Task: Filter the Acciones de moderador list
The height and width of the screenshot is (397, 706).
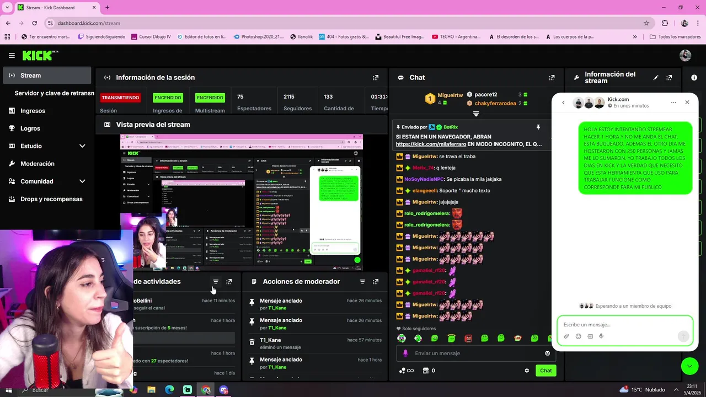Action: coord(362,282)
